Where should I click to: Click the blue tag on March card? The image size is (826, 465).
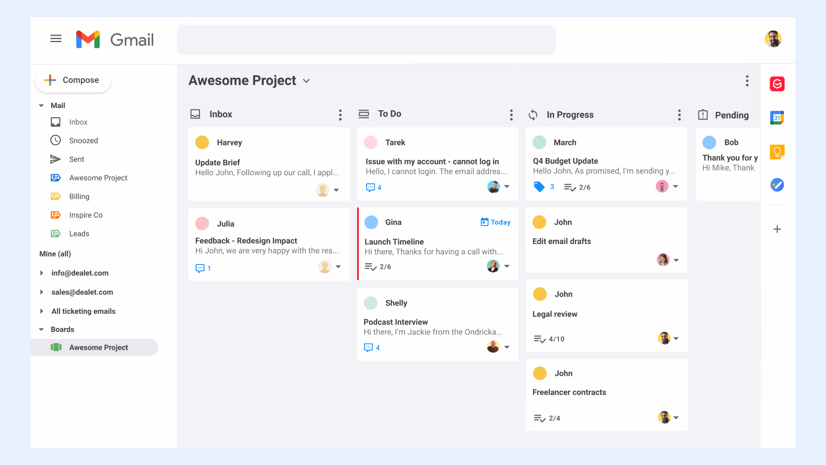[x=539, y=187]
